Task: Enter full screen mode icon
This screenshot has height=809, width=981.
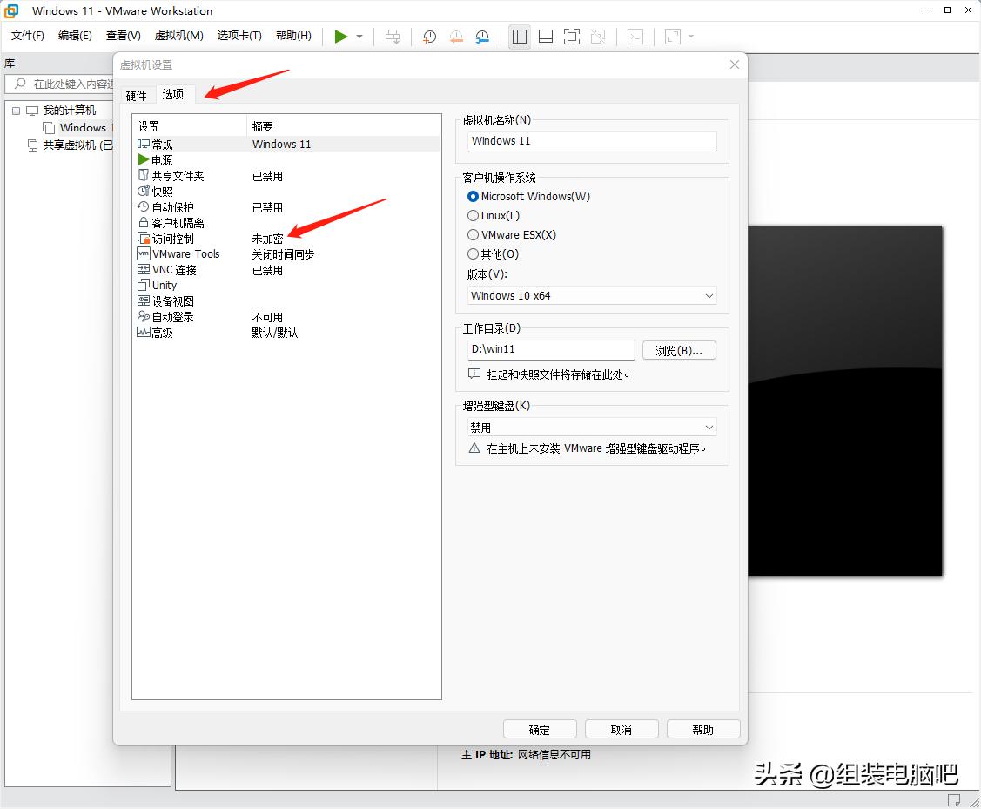Action: [x=572, y=37]
